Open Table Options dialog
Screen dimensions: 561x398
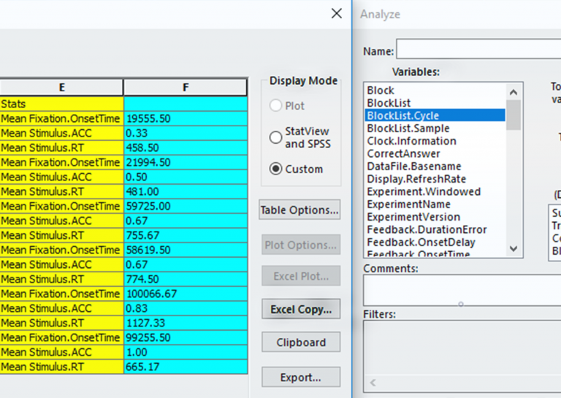pos(299,210)
